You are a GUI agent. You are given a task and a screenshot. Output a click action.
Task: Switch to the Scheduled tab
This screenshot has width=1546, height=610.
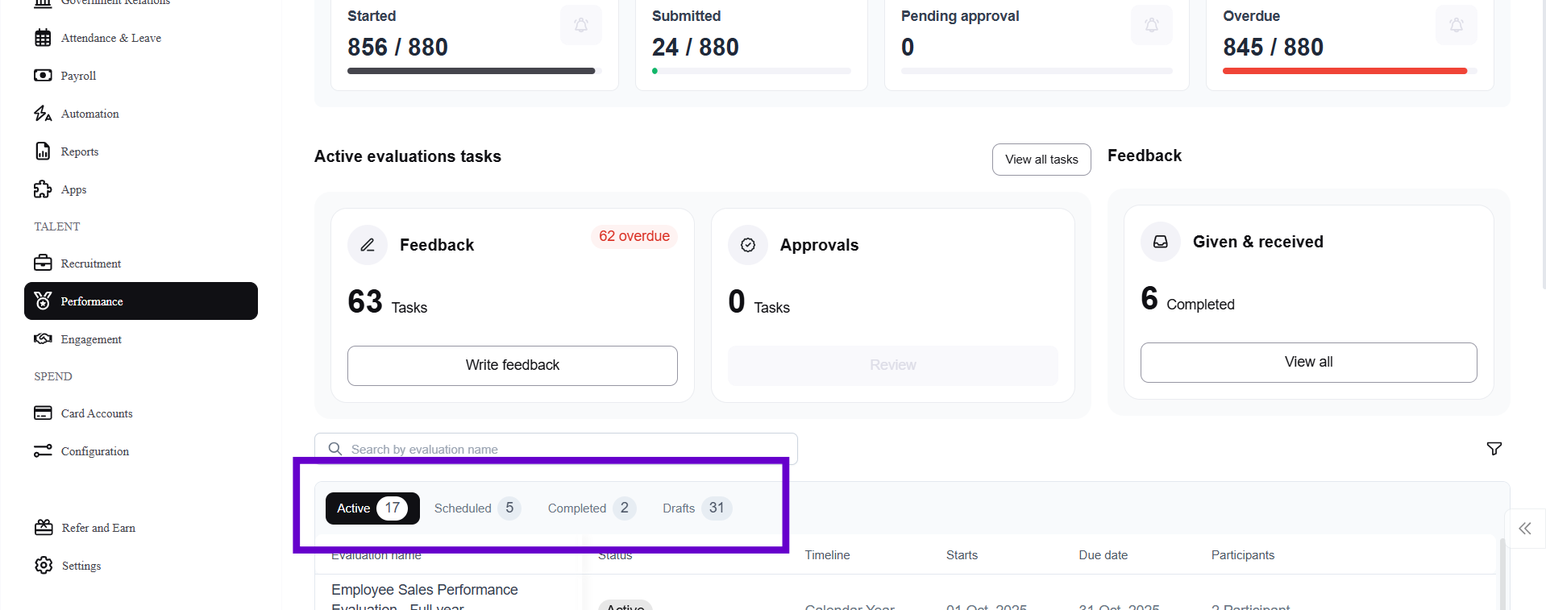[x=476, y=508]
